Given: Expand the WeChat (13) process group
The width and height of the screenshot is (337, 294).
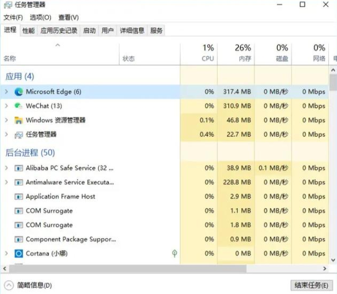Looking at the screenshot, I should click(x=7, y=106).
